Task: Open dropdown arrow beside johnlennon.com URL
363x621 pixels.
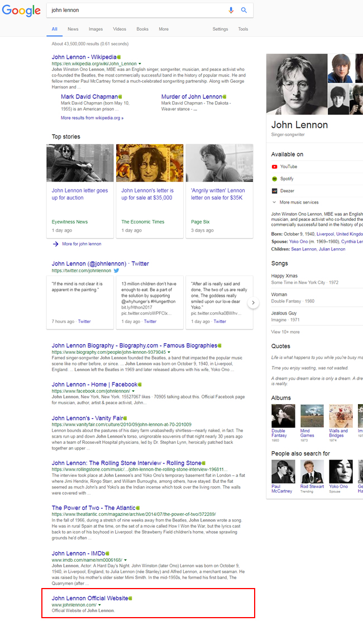Action: tap(99, 605)
